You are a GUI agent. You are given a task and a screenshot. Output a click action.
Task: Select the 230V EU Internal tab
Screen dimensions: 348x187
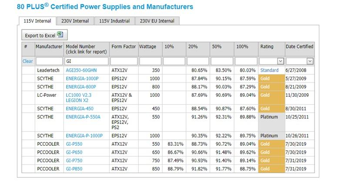[x=157, y=21]
